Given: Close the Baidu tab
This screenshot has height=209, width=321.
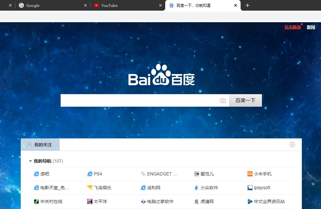Looking at the screenshot, I should (236, 5).
